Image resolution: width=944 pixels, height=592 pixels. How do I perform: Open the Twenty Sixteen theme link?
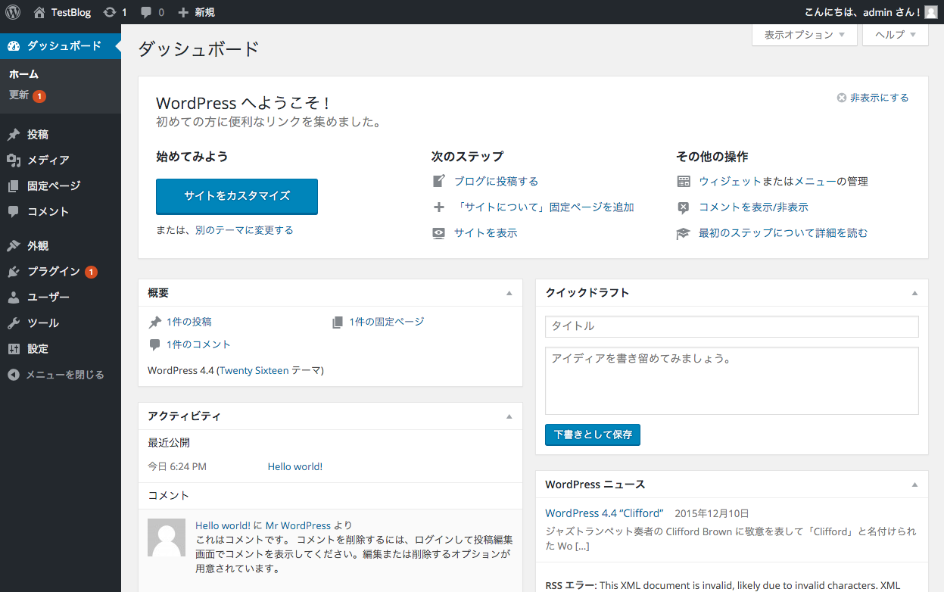(254, 371)
